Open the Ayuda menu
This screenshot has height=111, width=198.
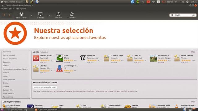tap(23, 9)
